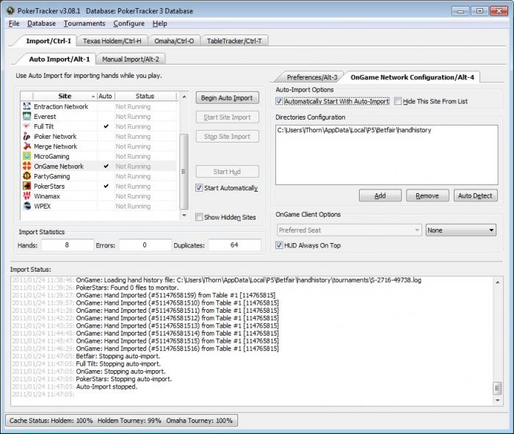Click site list scrollbar thumb
The width and height of the screenshot is (514, 434).
184,171
